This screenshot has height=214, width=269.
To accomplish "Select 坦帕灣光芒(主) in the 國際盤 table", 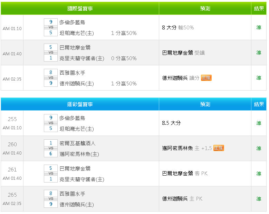I will point(77,33).
